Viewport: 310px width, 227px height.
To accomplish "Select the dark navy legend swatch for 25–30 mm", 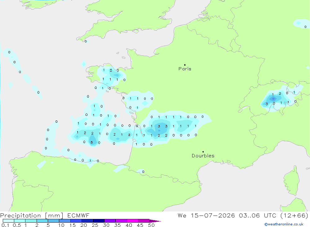I will pos(99,221).
